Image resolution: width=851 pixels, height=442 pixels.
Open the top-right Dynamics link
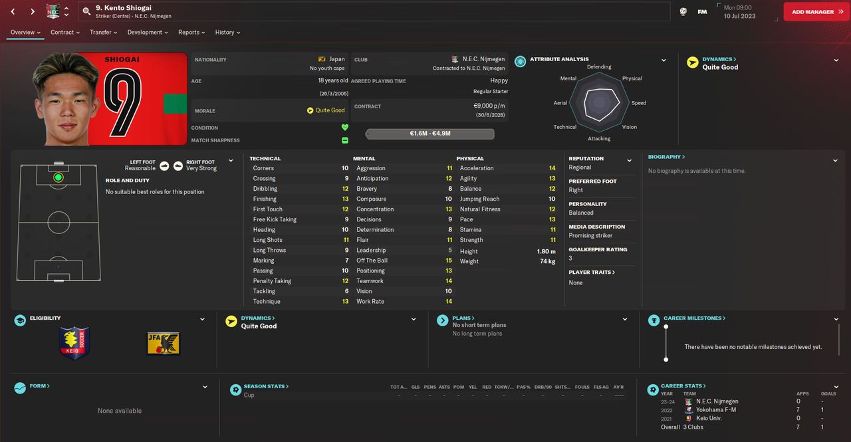(x=719, y=59)
